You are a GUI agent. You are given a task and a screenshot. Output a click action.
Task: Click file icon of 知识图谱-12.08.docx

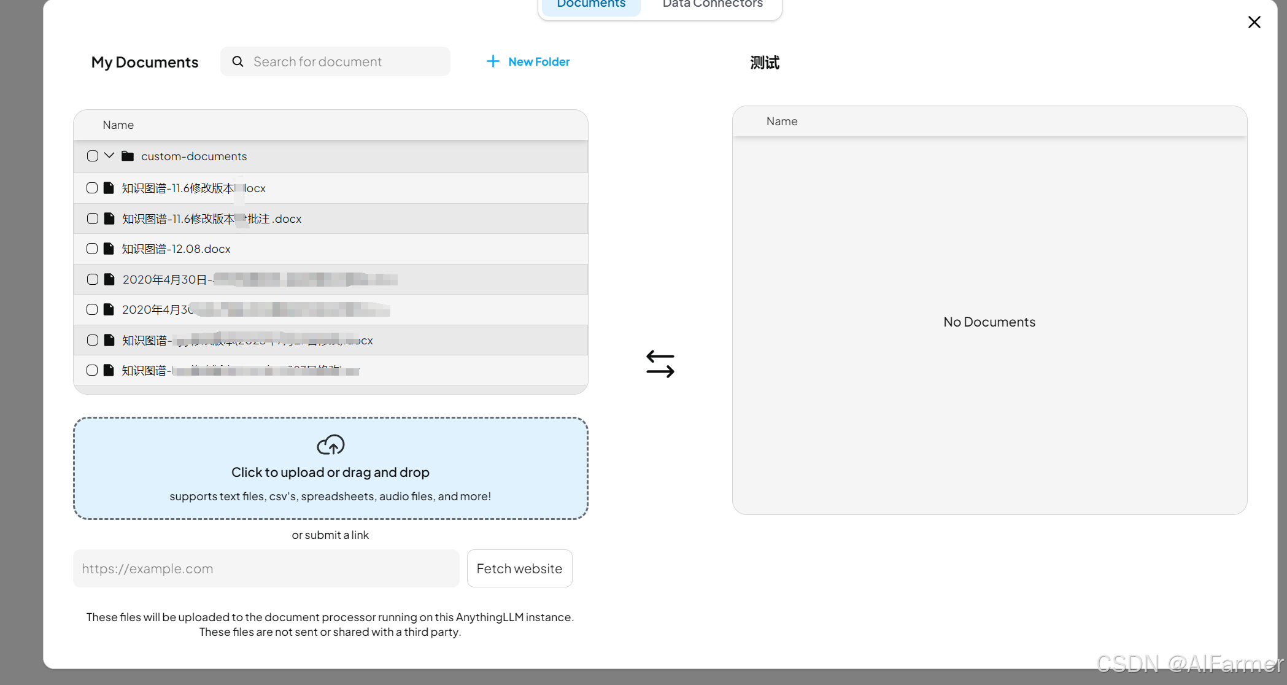coord(109,249)
